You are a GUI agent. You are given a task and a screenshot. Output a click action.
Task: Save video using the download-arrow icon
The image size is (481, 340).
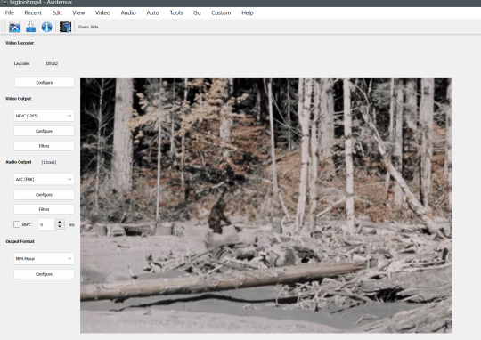(x=30, y=27)
